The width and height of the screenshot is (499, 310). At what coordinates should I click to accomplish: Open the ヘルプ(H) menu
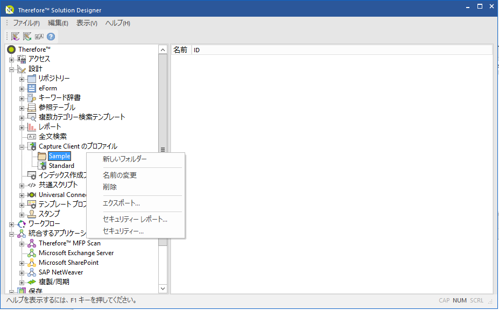(118, 23)
